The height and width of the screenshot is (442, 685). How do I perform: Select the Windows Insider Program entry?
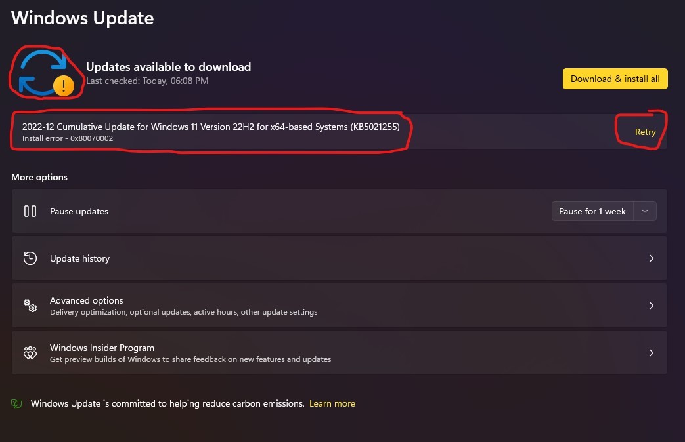tap(328, 353)
